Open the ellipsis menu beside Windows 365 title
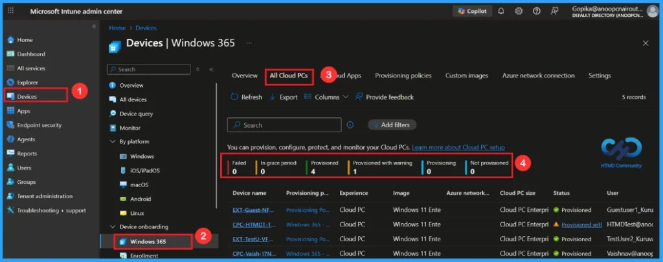 tap(249, 43)
